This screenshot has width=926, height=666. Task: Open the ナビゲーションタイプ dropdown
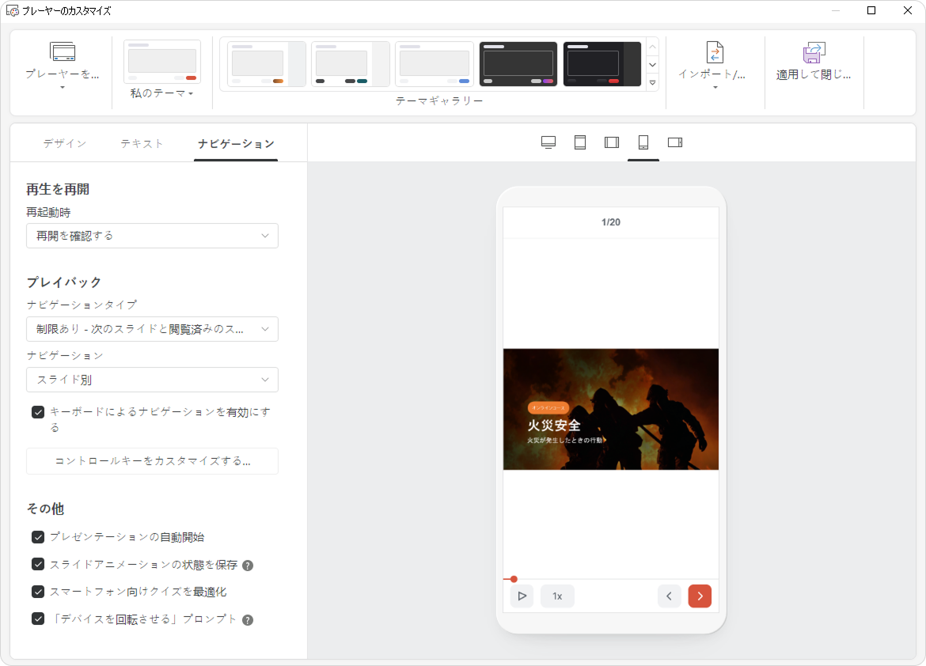point(153,329)
